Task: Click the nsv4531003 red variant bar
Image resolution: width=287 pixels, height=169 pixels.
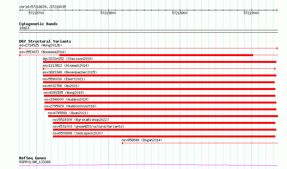Action: point(164,130)
